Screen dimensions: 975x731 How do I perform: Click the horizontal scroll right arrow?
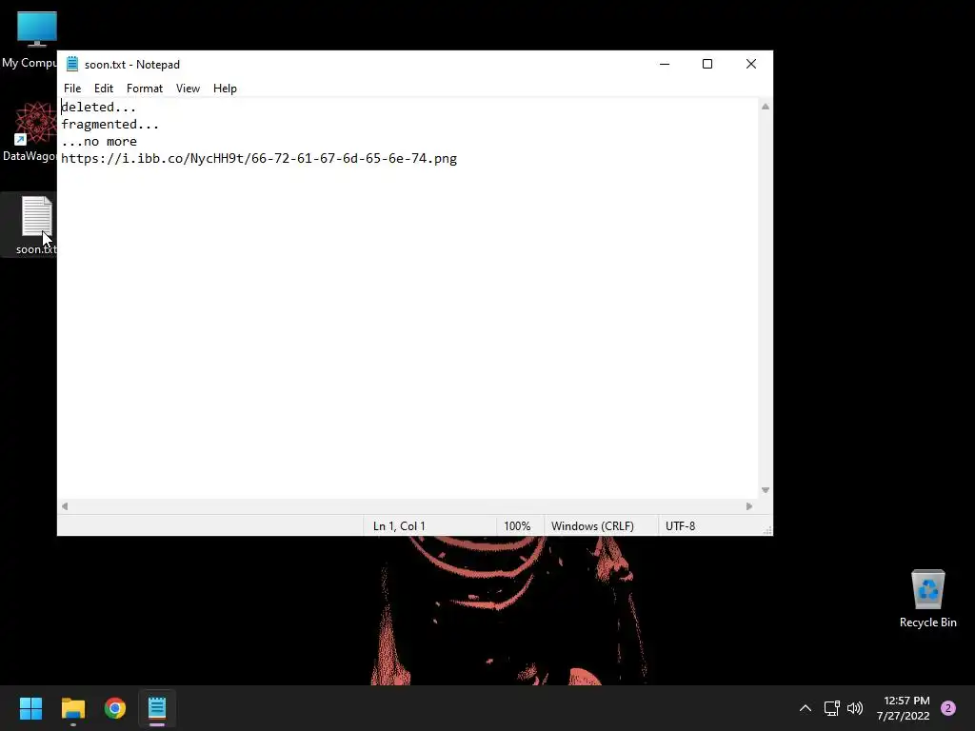click(749, 506)
